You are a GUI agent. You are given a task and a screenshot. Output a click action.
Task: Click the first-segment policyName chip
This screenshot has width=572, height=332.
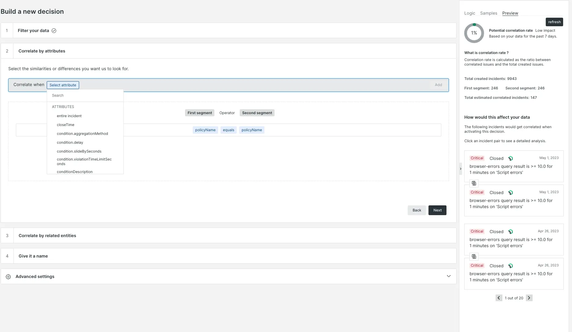205,130
